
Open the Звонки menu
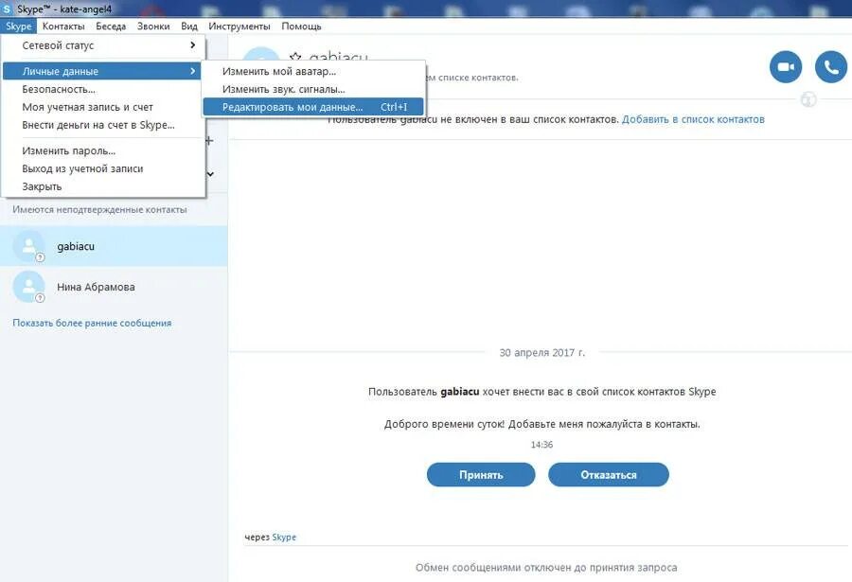point(153,26)
